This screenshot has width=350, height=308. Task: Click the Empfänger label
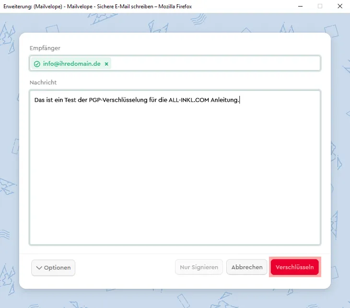click(x=45, y=48)
